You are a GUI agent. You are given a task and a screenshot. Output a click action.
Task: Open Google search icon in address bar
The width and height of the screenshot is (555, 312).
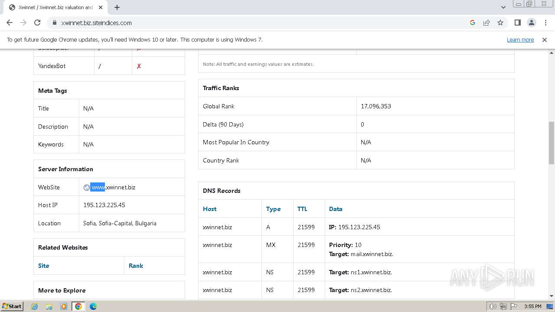(473, 23)
